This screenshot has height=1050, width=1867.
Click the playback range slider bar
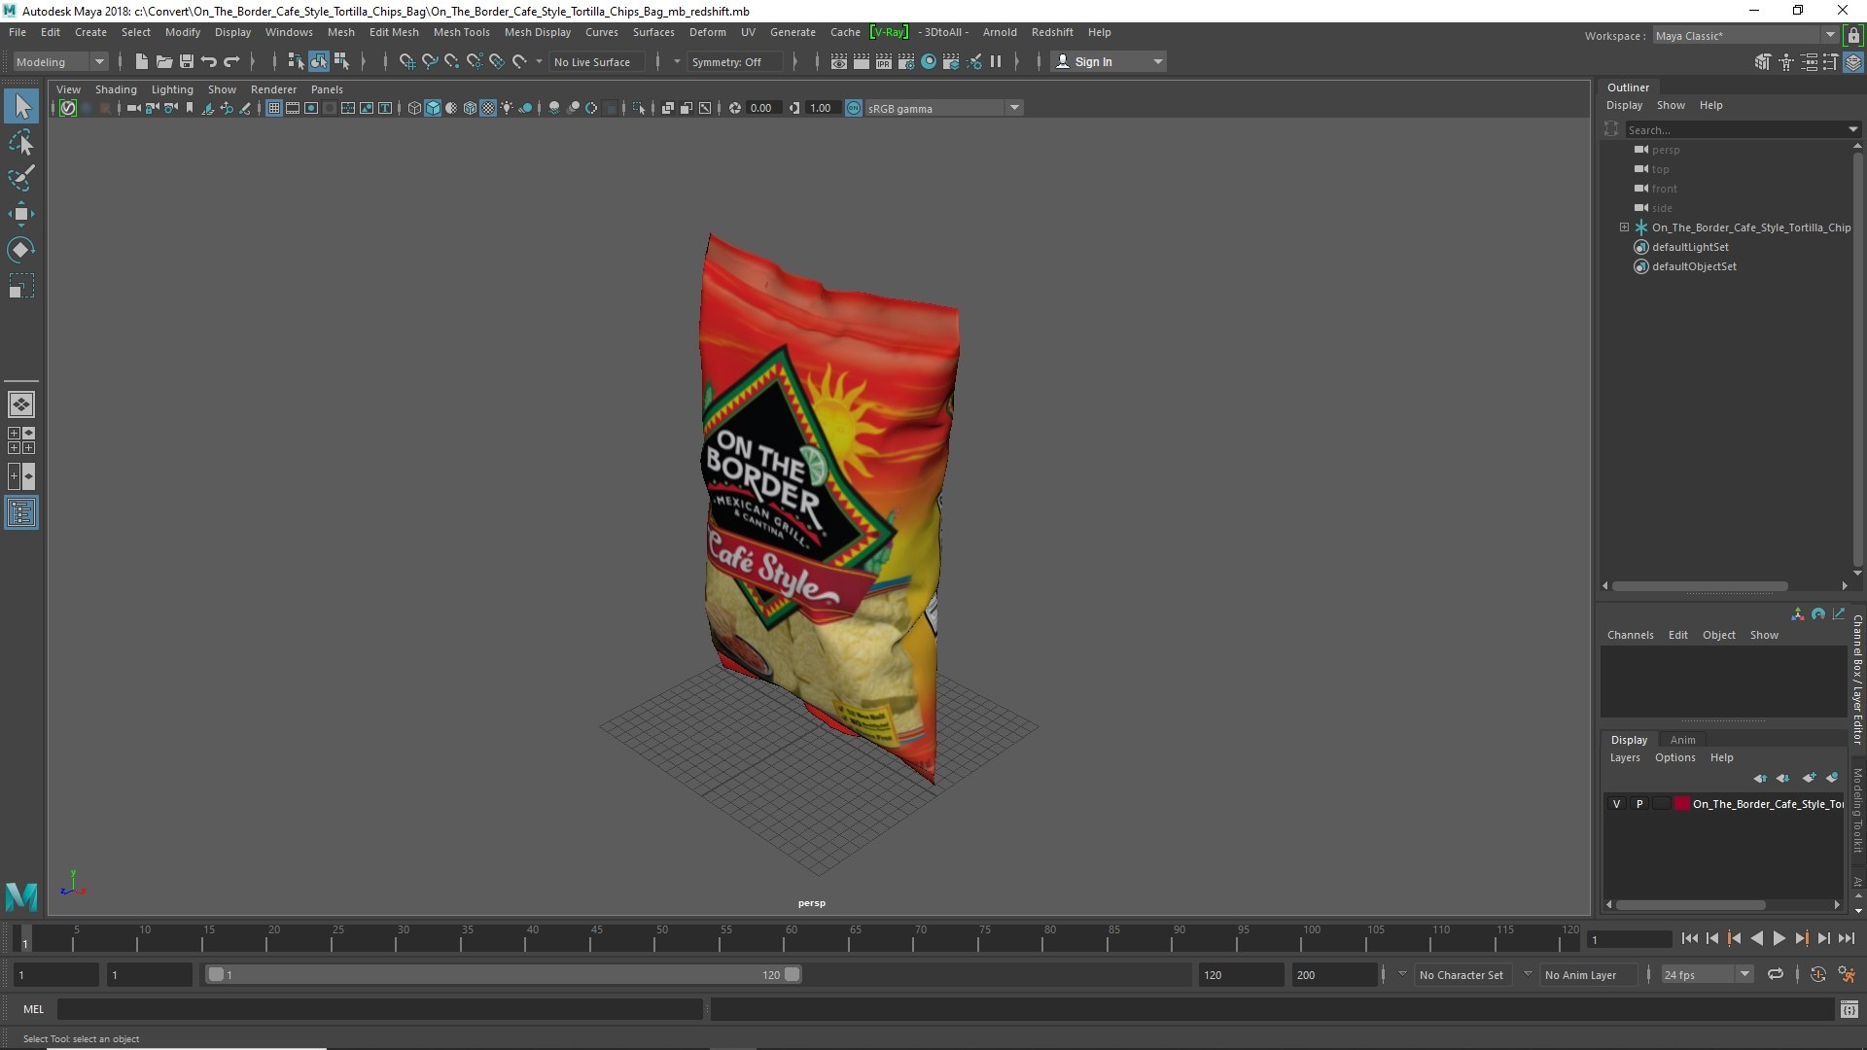[503, 974]
